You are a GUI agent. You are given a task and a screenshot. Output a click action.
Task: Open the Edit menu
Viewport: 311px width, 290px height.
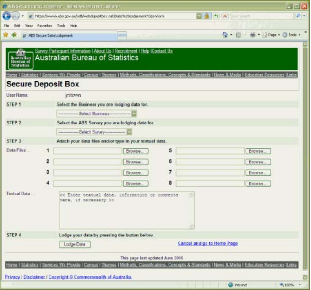pos(17,26)
